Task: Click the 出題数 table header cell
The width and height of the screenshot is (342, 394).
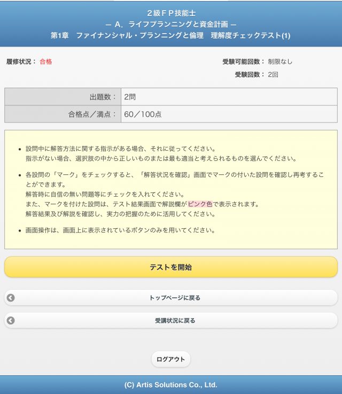Action: tap(63, 97)
